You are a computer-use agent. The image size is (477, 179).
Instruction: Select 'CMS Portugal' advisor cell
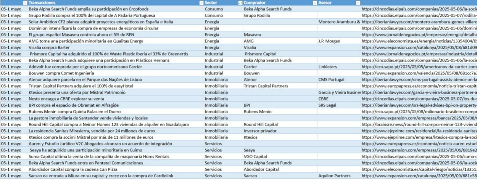[339, 79]
